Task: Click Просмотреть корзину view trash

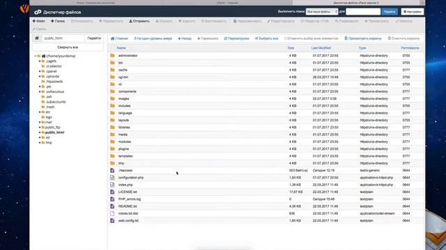Action: [363, 38]
